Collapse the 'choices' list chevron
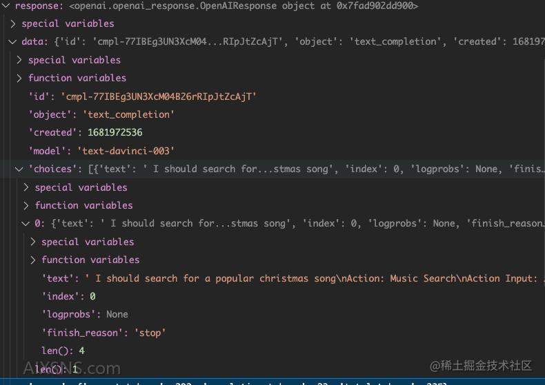Image resolution: width=545 pixels, height=385 pixels. point(19,169)
